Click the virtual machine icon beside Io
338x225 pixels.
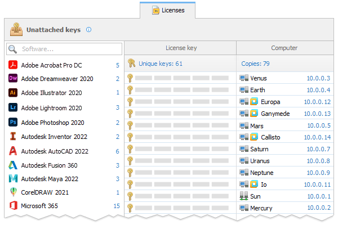point(254,184)
